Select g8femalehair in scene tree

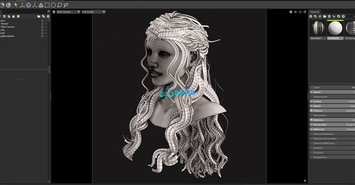11,36
